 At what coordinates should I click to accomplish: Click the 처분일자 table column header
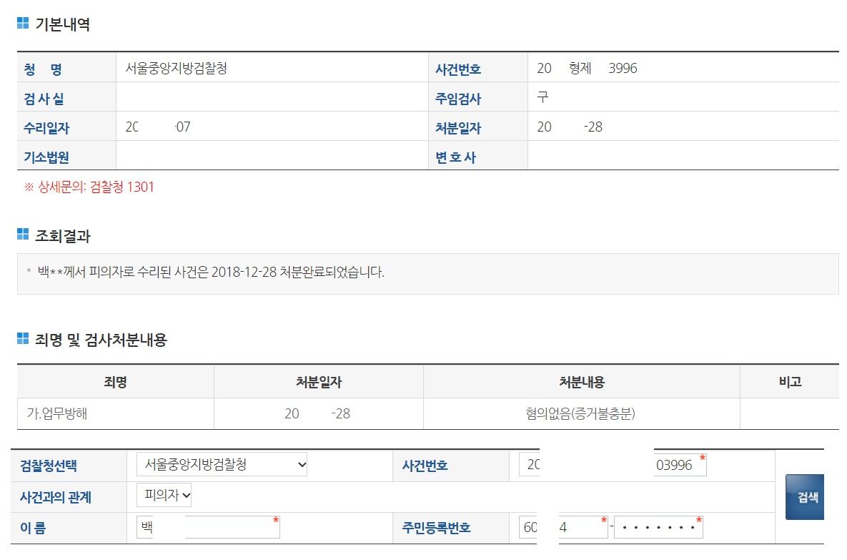[x=318, y=382]
